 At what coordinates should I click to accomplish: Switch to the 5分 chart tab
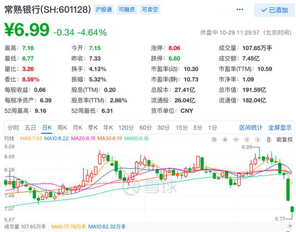198,127
